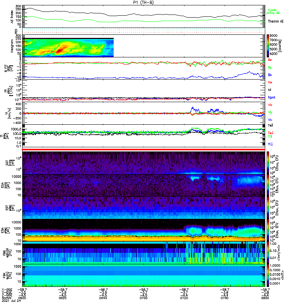Viewport: 287px width, 306px height.
Task: Select the blue "Ti⊥" legend label
Action: 270,144
